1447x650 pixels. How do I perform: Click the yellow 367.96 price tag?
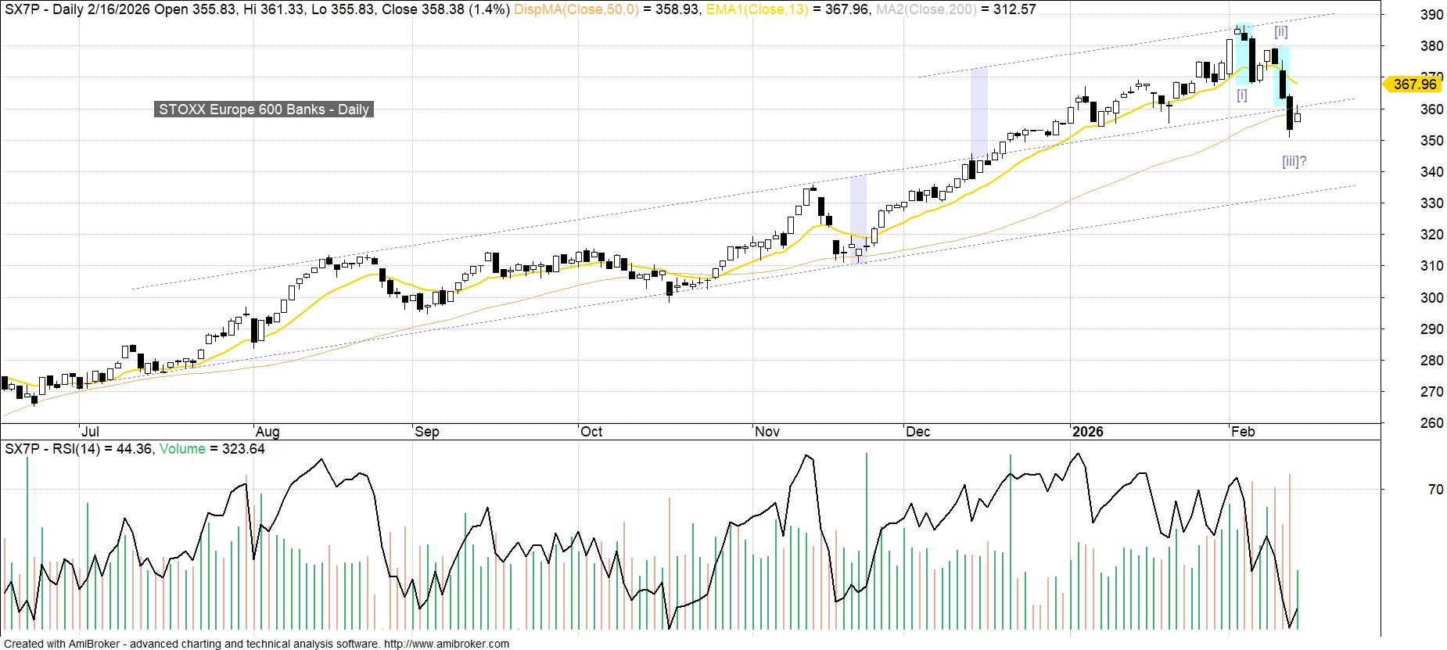(1413, 84)
